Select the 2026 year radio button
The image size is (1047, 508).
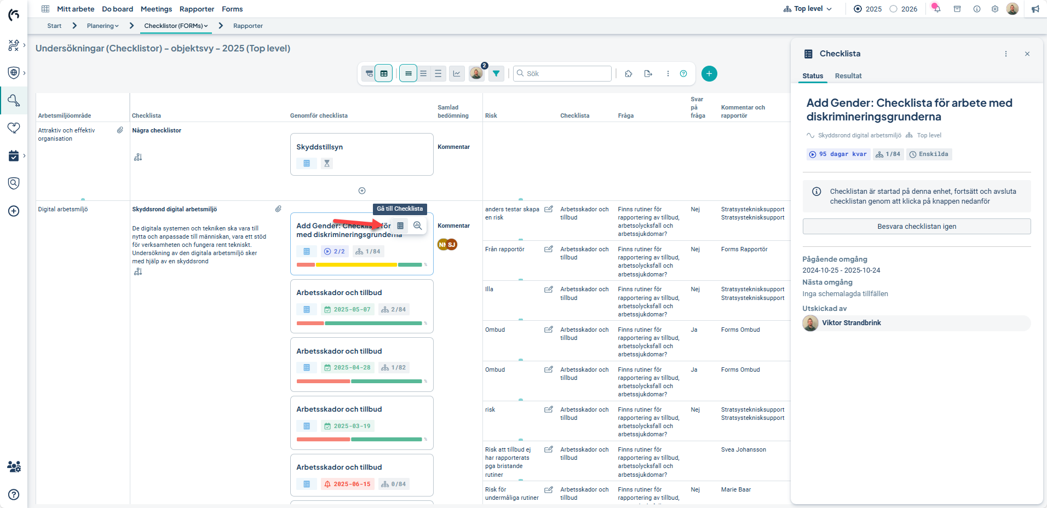coord(893,9)
